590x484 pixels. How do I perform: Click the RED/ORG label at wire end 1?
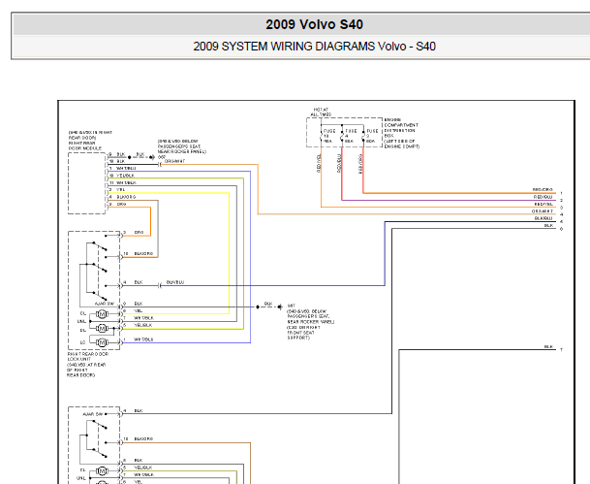543,190
